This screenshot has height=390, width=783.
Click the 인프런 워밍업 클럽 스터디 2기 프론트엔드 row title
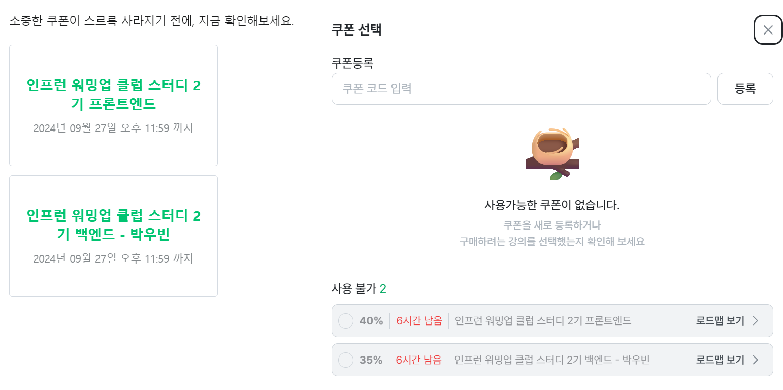coord(543,321)
